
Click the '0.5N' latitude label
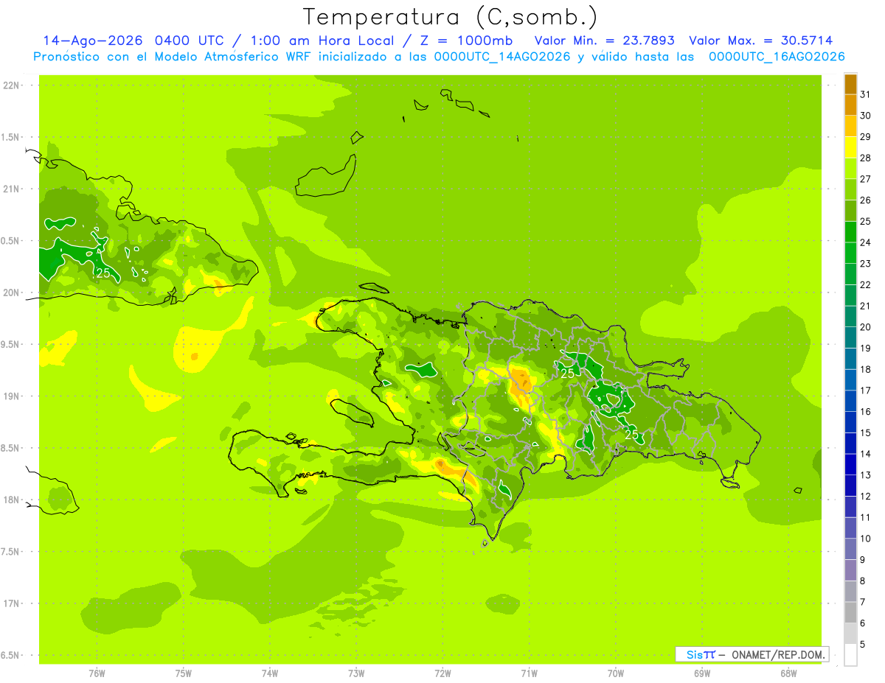[11, 241]
